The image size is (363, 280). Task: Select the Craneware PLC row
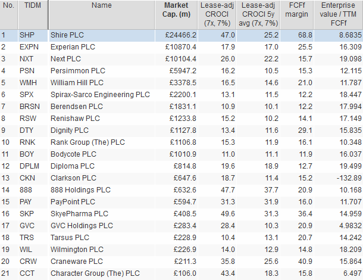pos(181,262)
